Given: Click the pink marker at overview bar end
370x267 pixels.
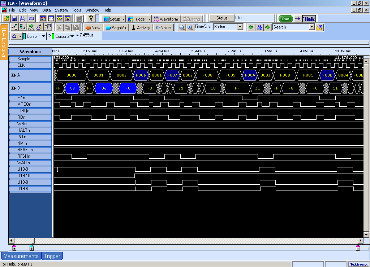Looking at the screenshot, I should [x=358, y=248].
